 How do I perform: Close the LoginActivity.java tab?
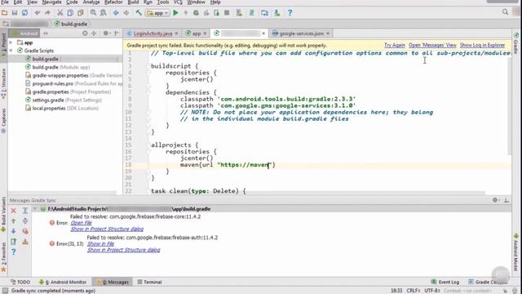pos(176,33)
